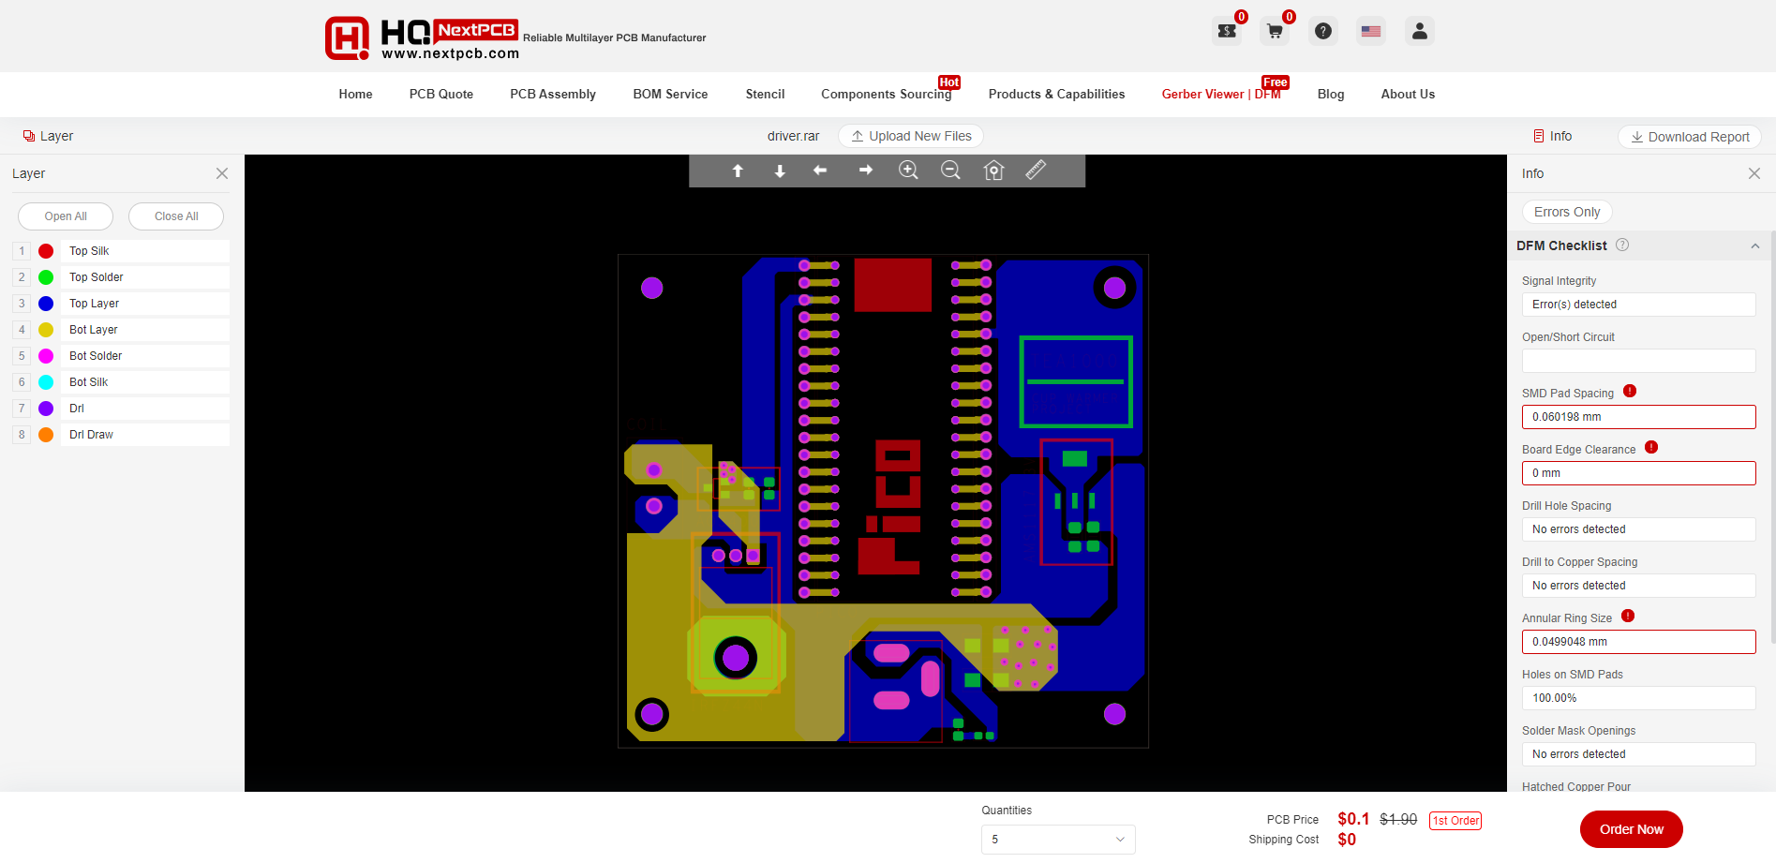
Task: Click Upload New Files
Action: coord(910,136)
